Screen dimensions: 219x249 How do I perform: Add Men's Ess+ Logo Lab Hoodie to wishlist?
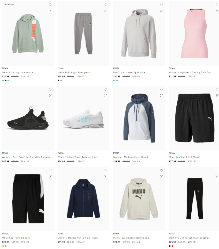[x=50, y=5]
